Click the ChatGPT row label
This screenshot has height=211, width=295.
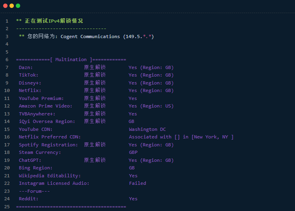(x=30, y=160)
